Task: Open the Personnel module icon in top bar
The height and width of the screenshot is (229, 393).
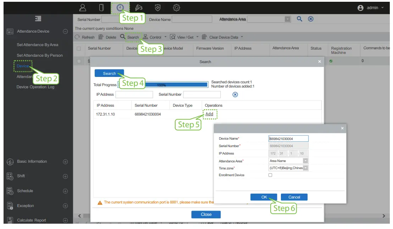Action: 83,8
